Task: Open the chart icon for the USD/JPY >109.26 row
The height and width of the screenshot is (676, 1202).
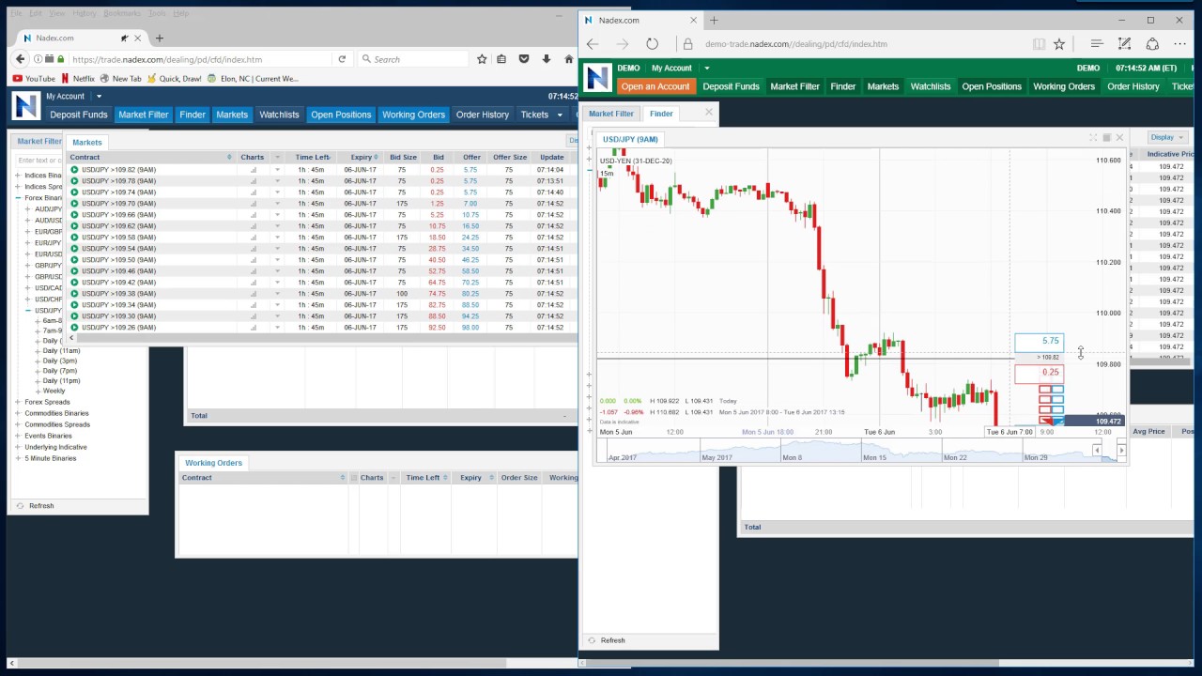Action: click(x=253, y=328)
